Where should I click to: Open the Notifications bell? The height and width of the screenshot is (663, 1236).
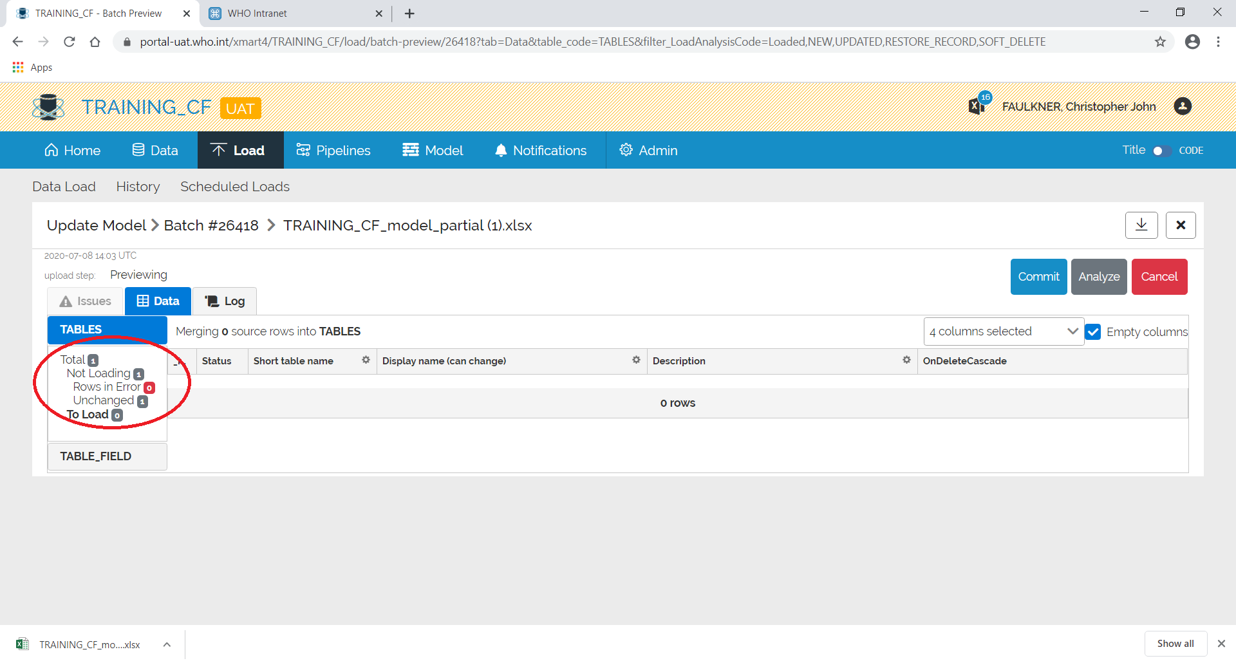click(541, 150)
